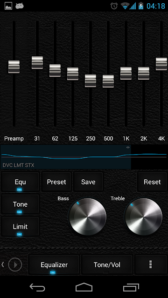Screen dimensions: 168x298
Task: Tap the Android back navigation icon
Action: tap(37, 287)
